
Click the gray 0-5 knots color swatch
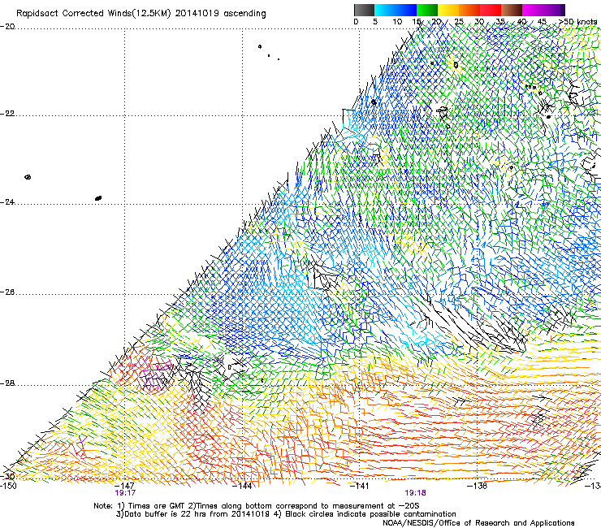(x=364, y=10)
